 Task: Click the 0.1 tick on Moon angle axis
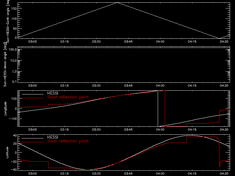pyautogui.click(x=14, y=82)
